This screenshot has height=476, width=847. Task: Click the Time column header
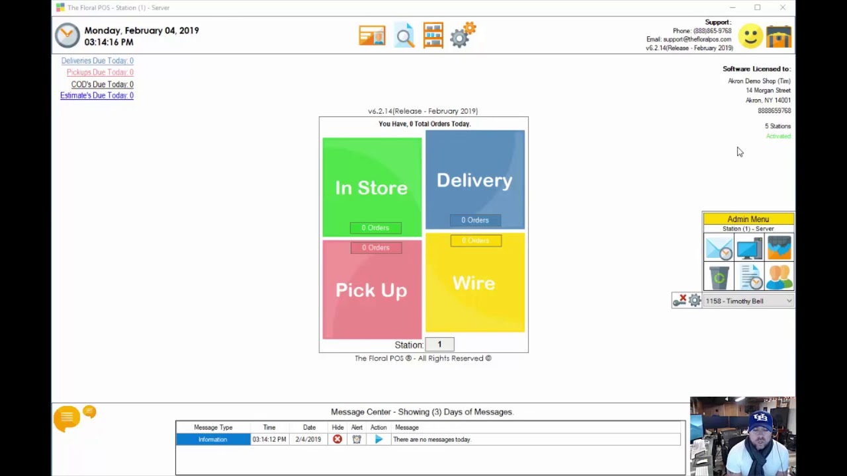[269, 428]
